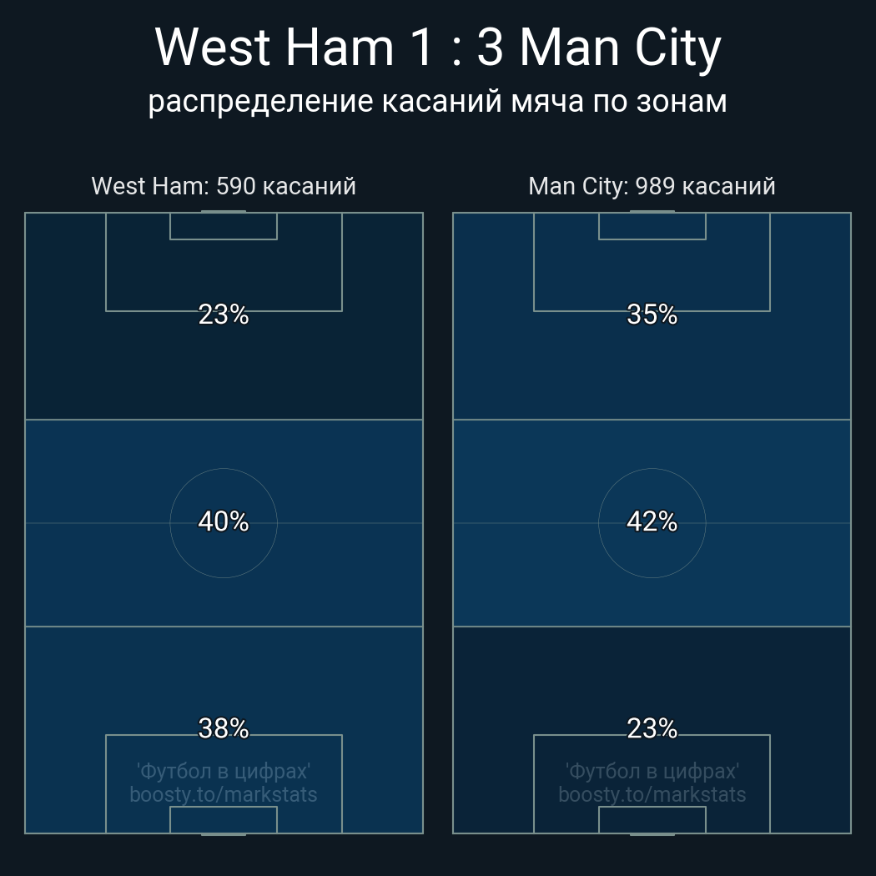The height and width of the screenshot is (876, 876).
Task: Click the West Ham 38% defensive zone label
Action: pos(224,728)
